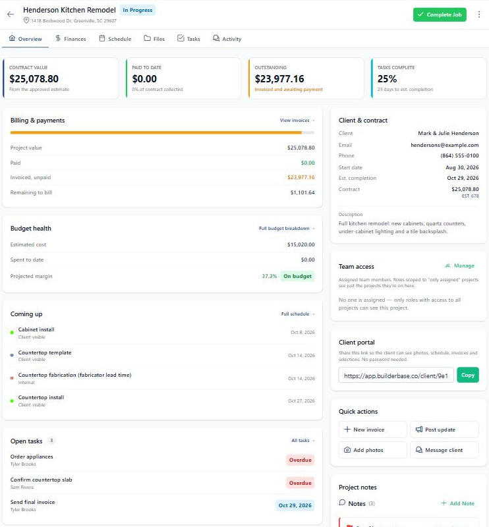Screen dimensions: 489x527
Task: Open the Cabinet install schedule item
Action: pos(162,333)
